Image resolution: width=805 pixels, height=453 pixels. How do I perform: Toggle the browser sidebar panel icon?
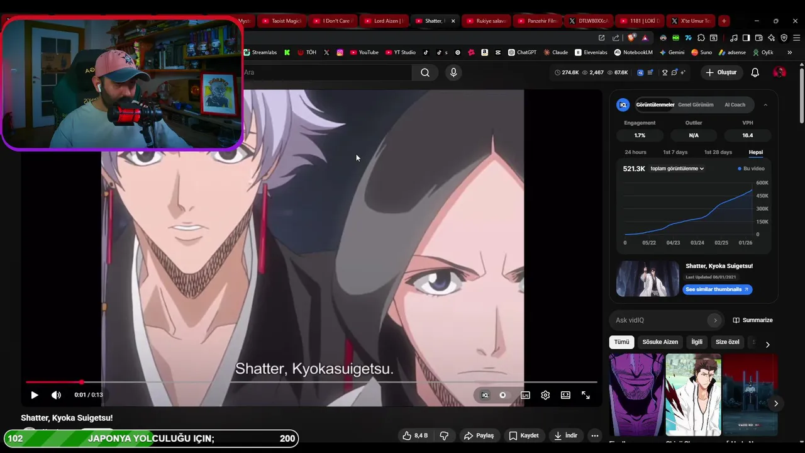[746, 38]
